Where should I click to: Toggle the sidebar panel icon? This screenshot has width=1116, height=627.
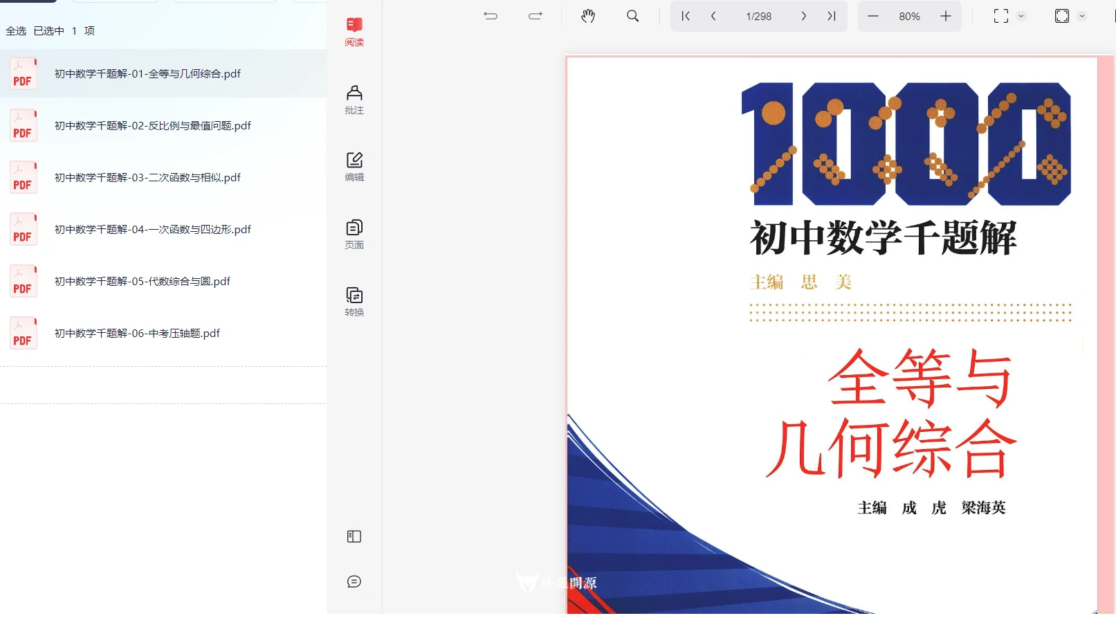point(354,536)
